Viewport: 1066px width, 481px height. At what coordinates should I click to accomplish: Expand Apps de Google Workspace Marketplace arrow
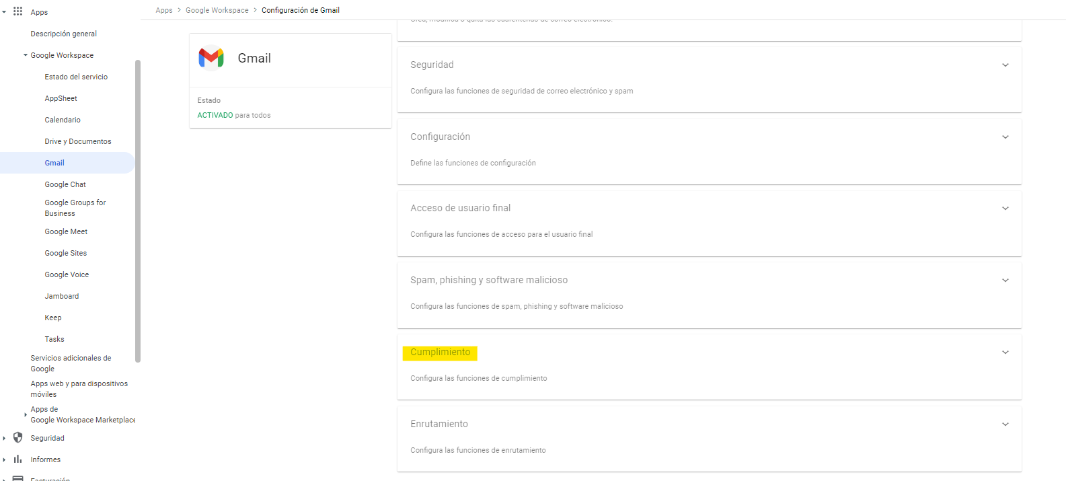(26, 414)
